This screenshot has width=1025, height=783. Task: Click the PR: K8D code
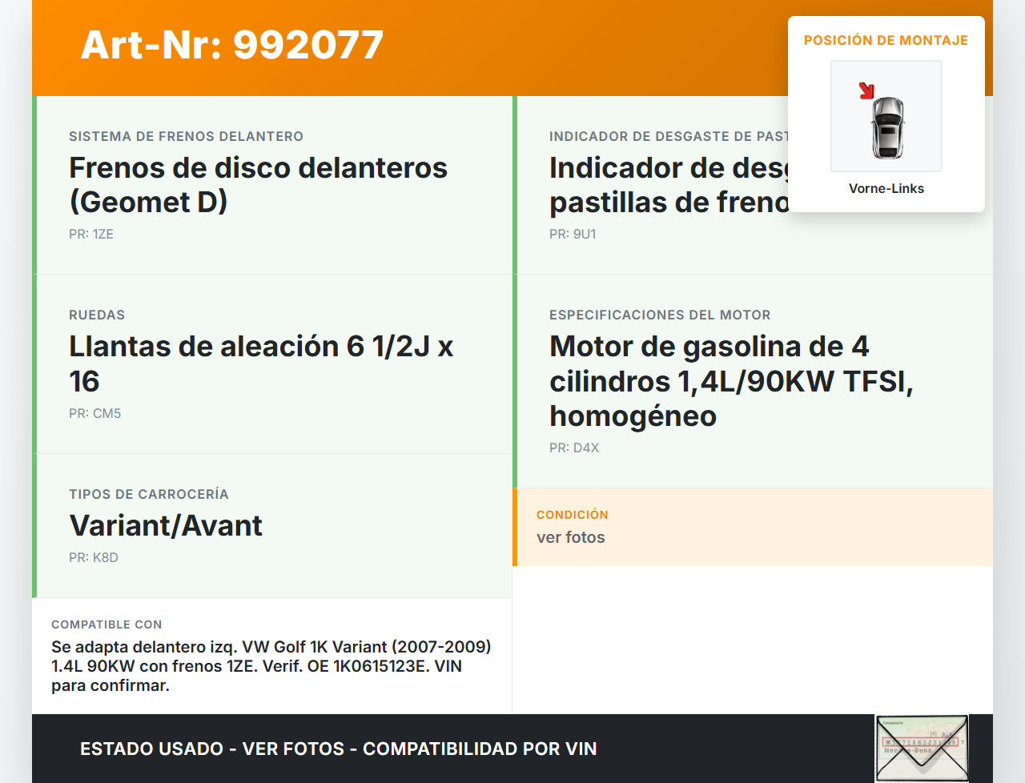tap(93, 557)
